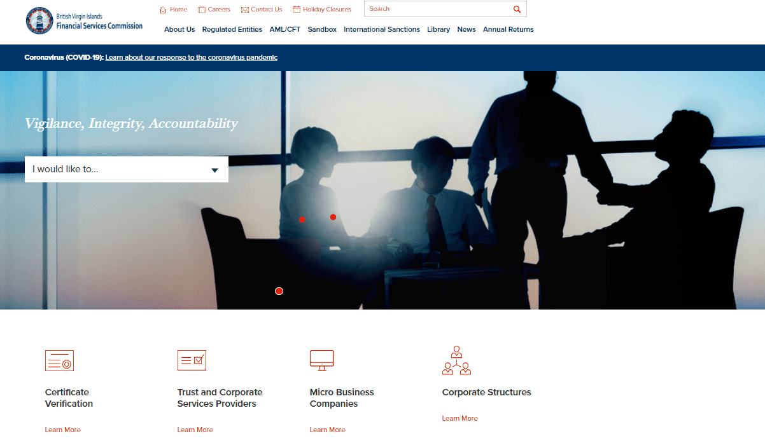Screen dimensions: 765x443
Task: Open the Regulated Entities menu
Action: click(x=232, y=29)
